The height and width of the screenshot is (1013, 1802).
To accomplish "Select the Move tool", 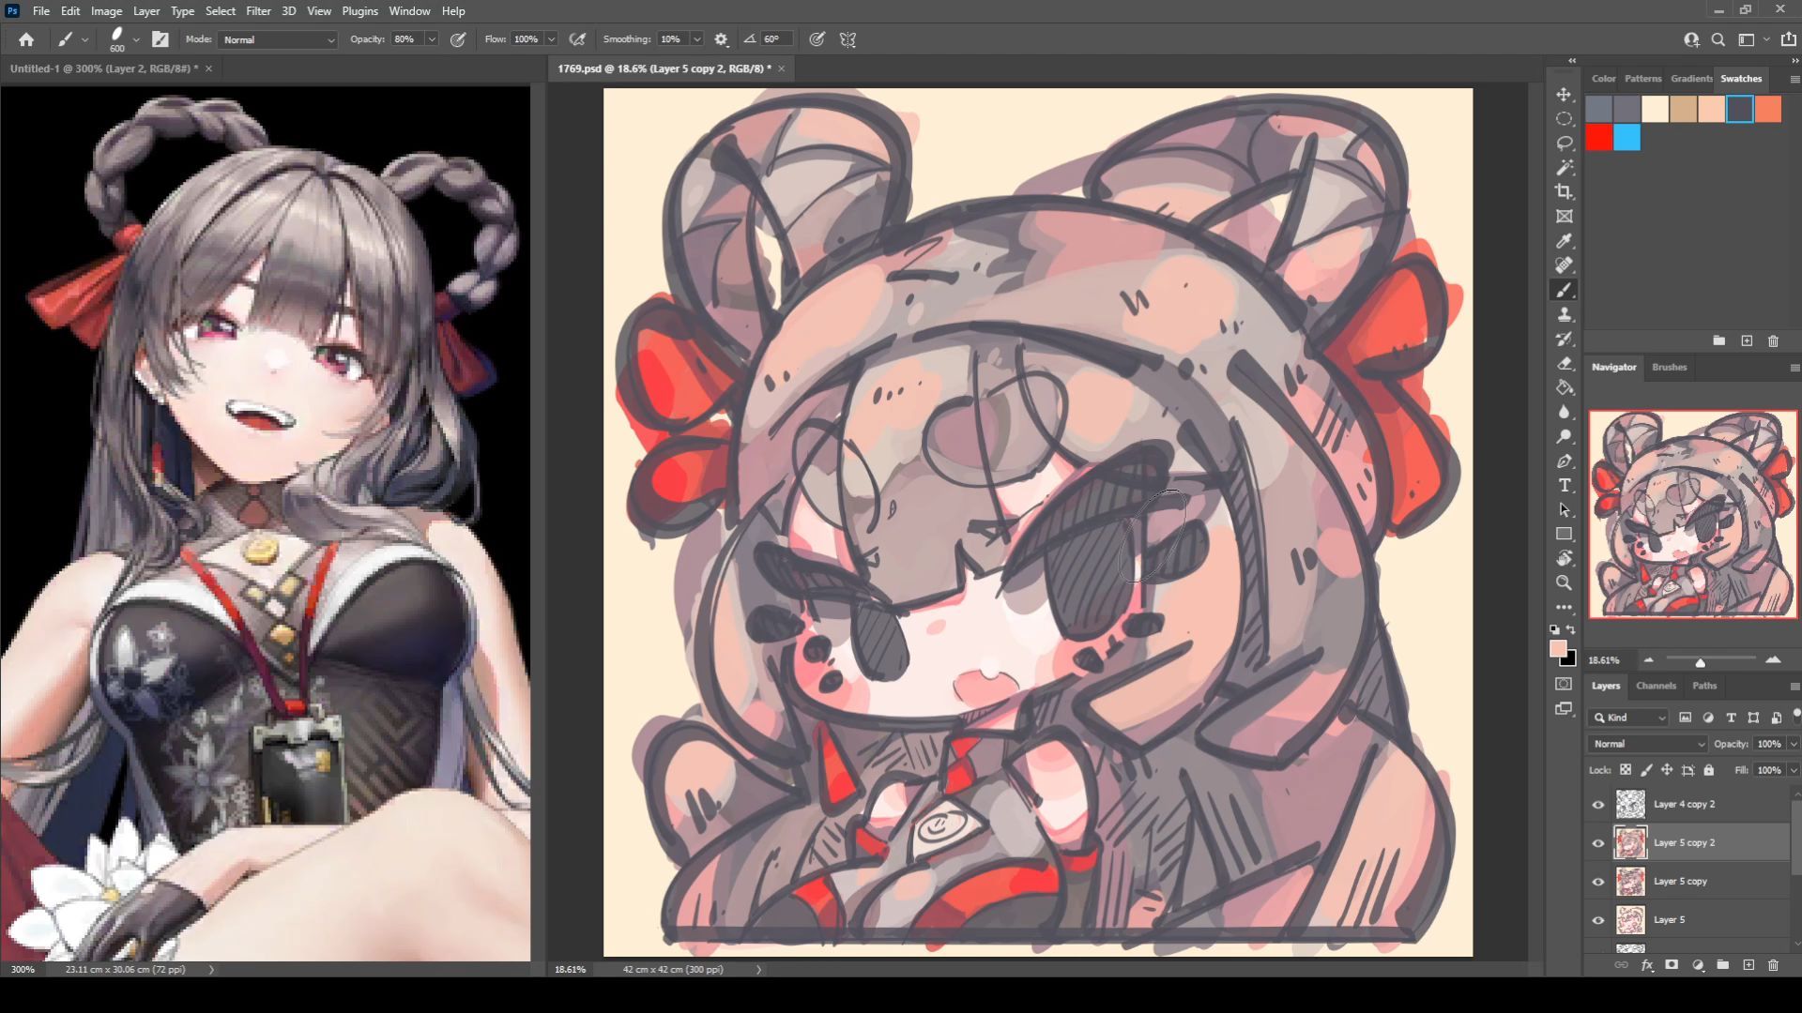I will (x=1565, y=95).
